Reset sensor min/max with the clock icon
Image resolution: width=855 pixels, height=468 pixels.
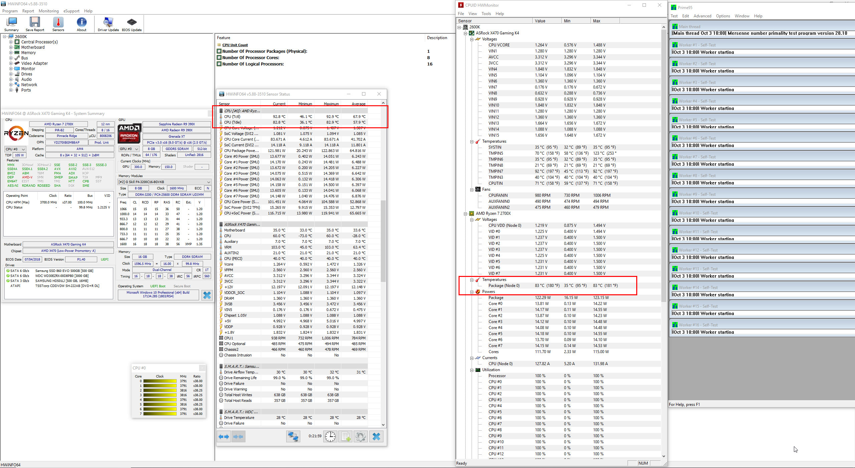pos(330,437)
